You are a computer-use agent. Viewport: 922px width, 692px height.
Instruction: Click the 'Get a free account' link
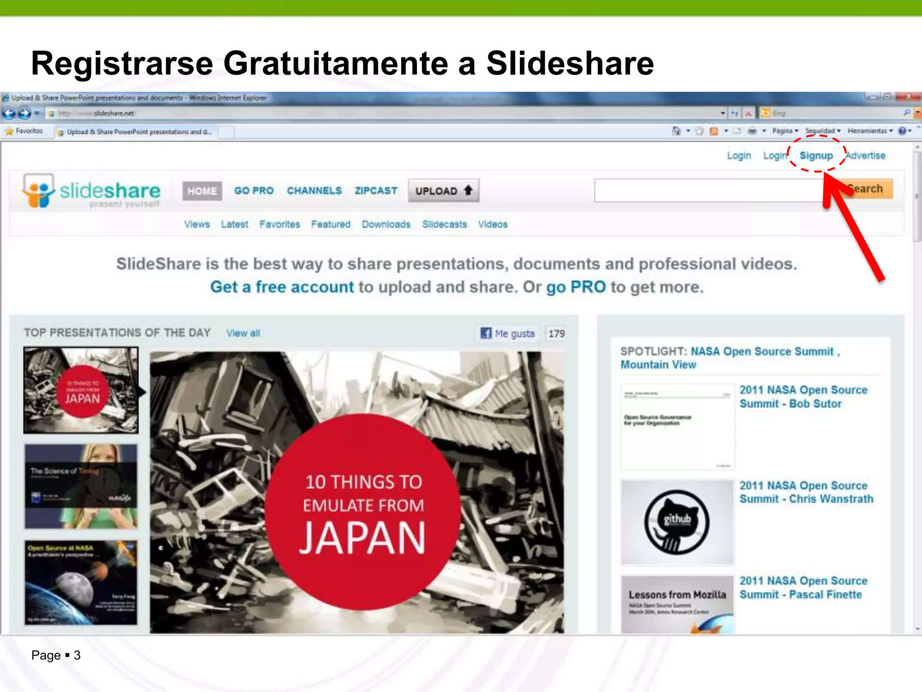click(282, 287)
